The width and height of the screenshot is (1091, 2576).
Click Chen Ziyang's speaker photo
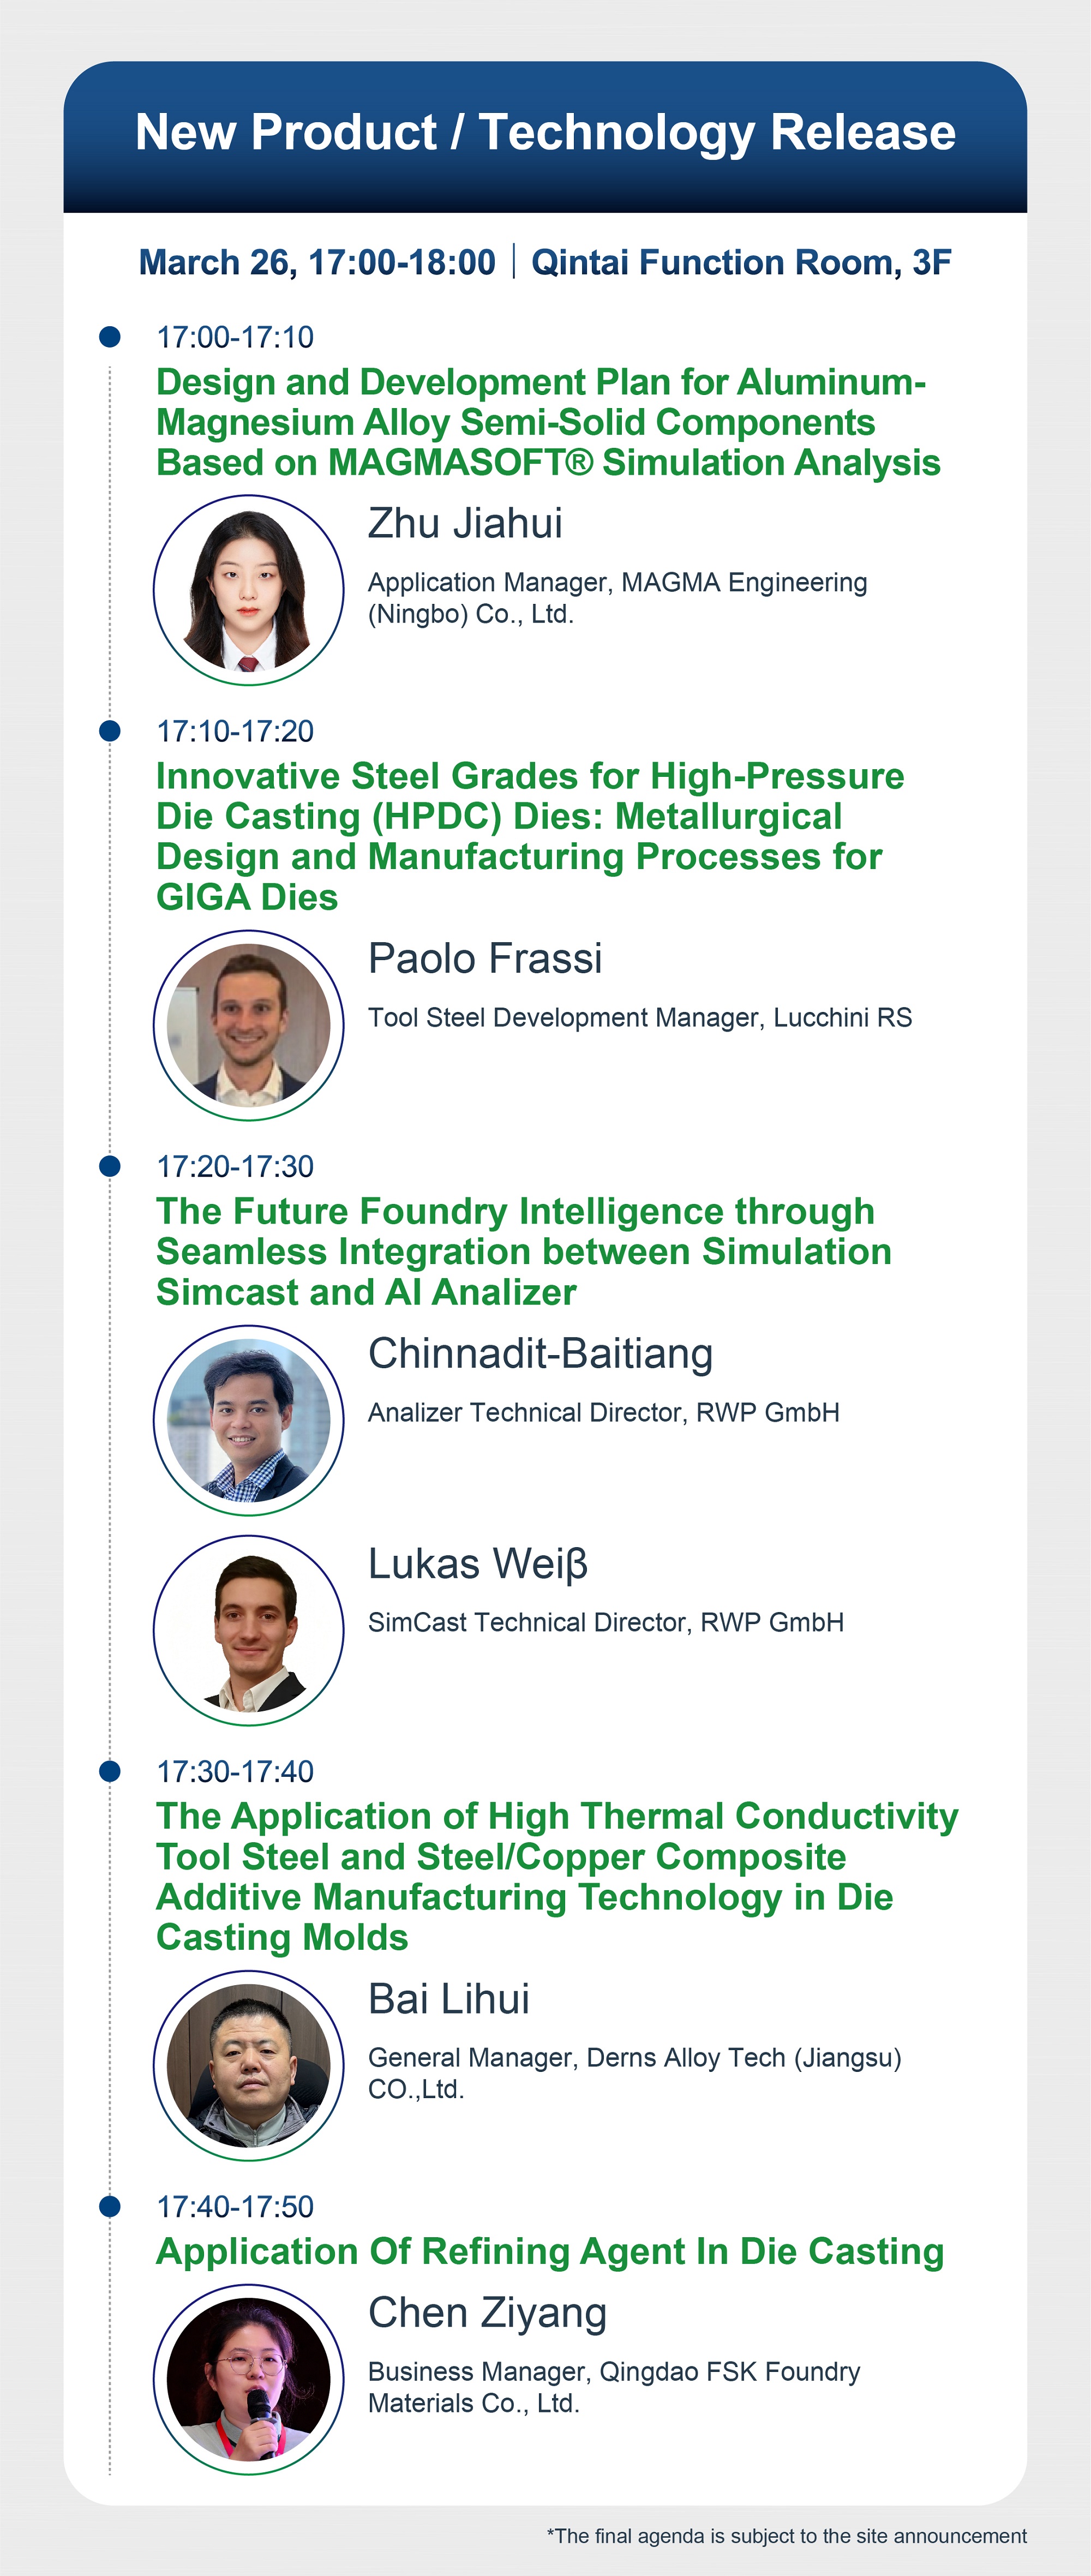pyautogui.click(x=248, y=2379)
